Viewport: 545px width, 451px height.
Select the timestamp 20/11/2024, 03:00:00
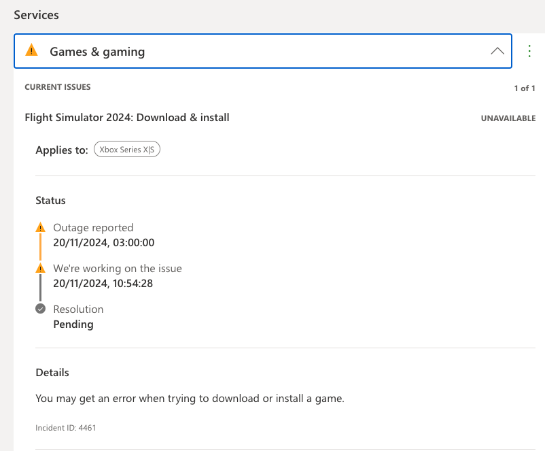(x=103, y=243)
